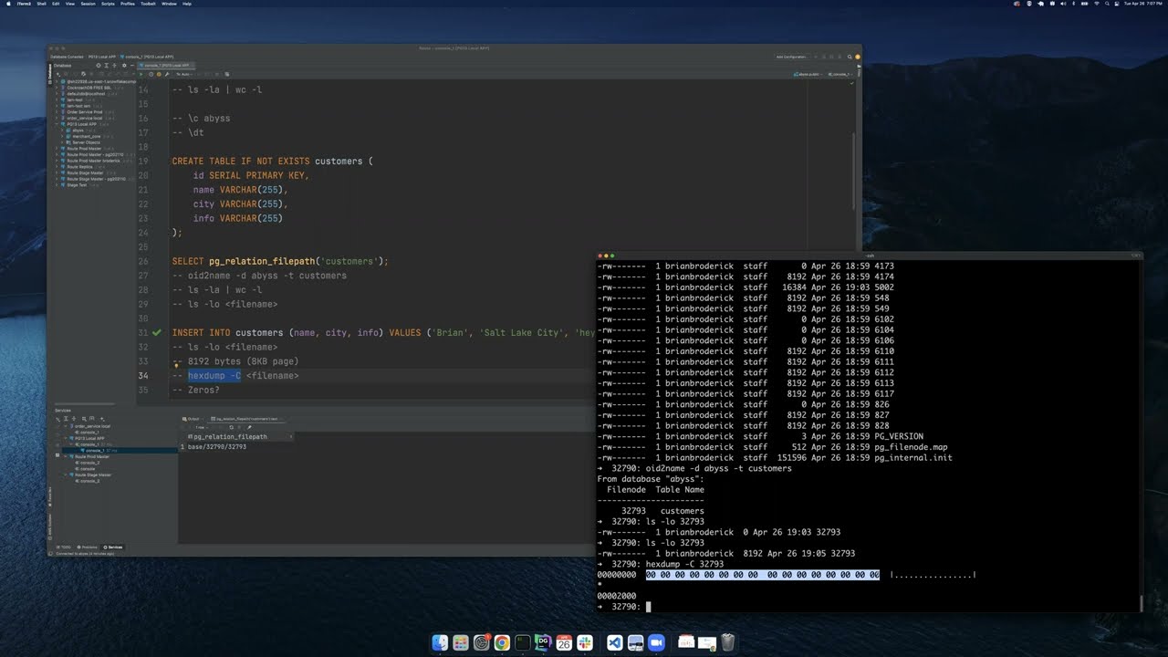Open the Profiles menu
The width and height of the screenshot is (1168, 657).
[x=128, y=4]
